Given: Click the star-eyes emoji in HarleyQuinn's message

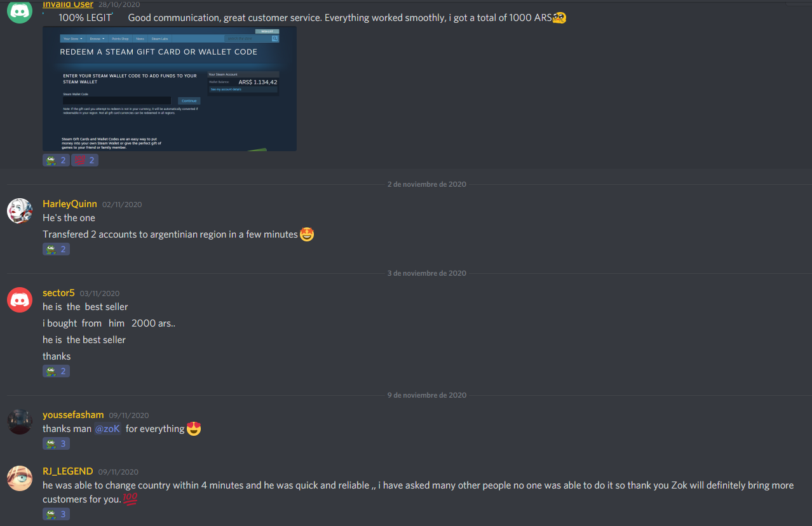Looking at the screenshot, I should (307, 234).
